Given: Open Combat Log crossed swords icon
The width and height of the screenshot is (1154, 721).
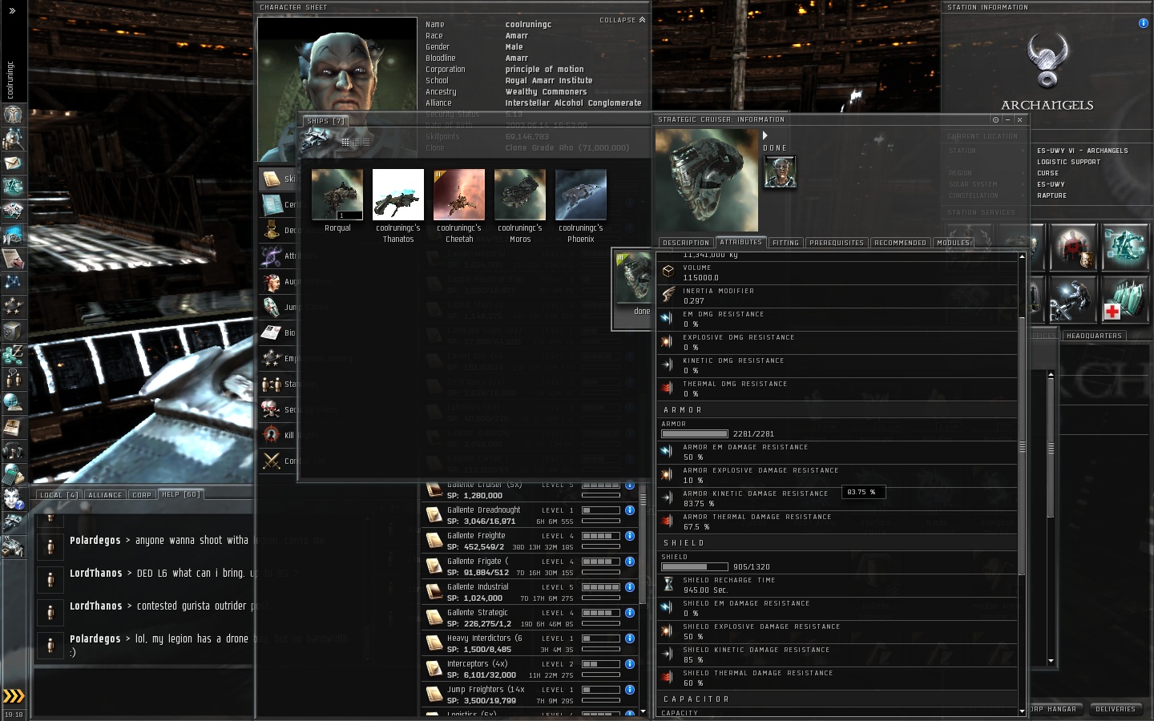Looking at the screenshot, I should click(271, 461).
